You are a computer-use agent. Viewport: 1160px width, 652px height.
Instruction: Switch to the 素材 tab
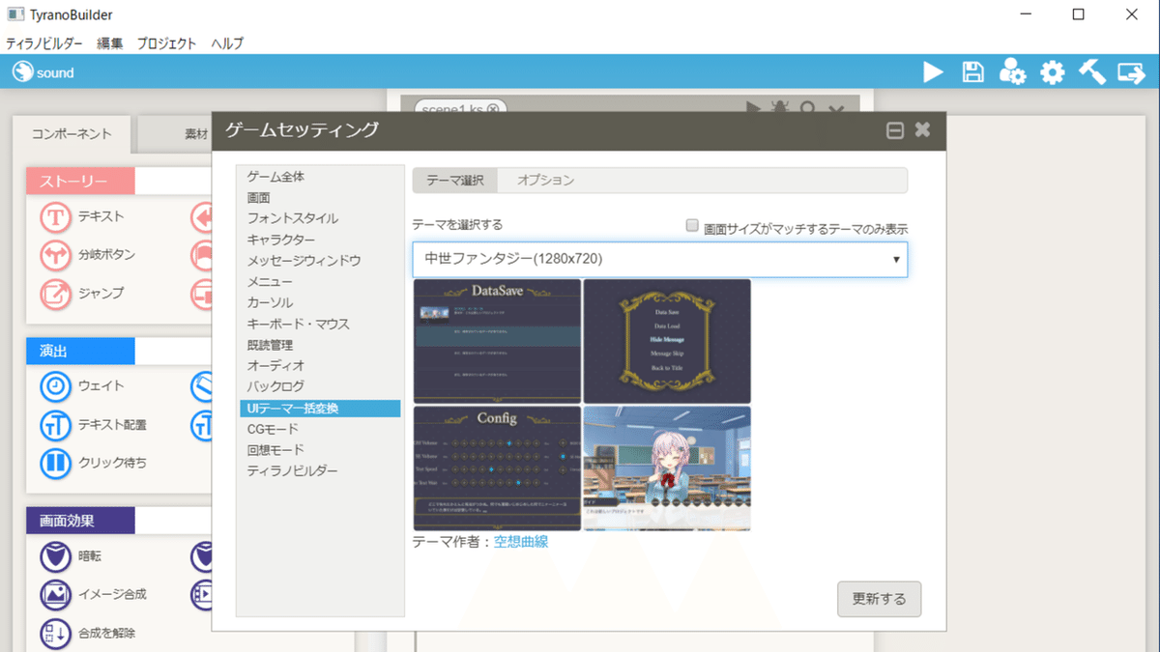point(196,134)
